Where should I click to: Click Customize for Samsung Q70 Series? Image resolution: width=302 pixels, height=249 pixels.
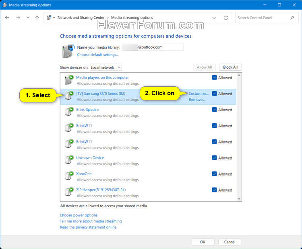(x=199, y=94)
